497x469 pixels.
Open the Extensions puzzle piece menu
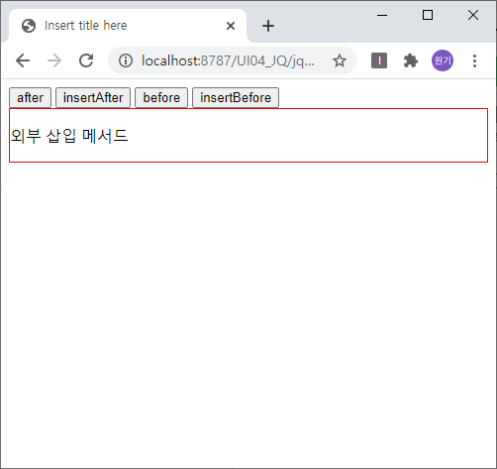pos(411,60)
